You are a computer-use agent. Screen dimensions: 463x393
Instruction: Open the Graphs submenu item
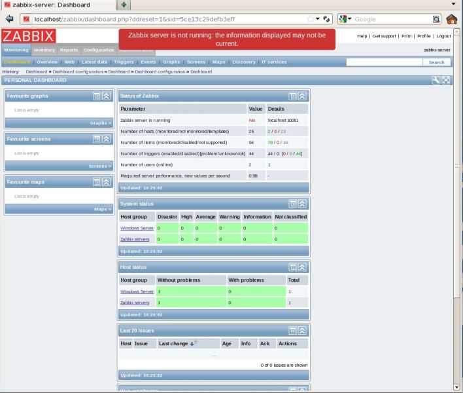point(171,62)
